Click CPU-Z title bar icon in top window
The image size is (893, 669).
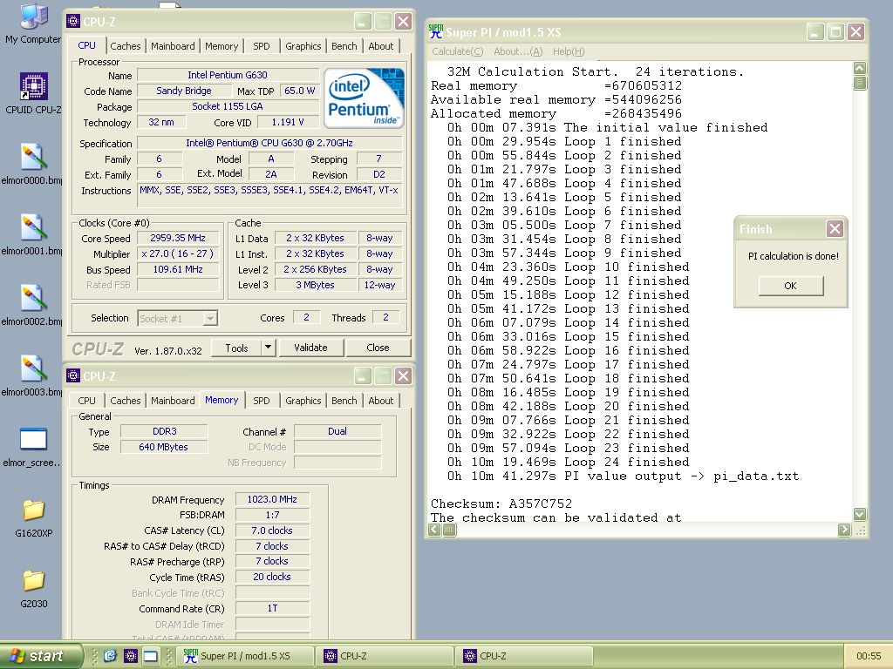click(x=73, y=22)
